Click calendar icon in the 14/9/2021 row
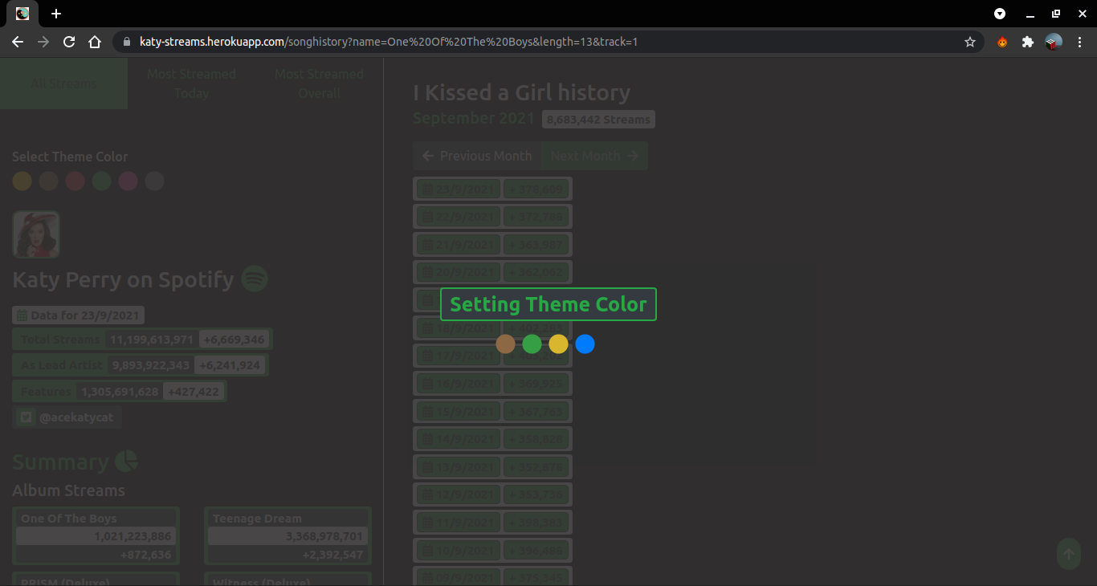The width and height of the screenshot is (1097, 586). point(428,440)
